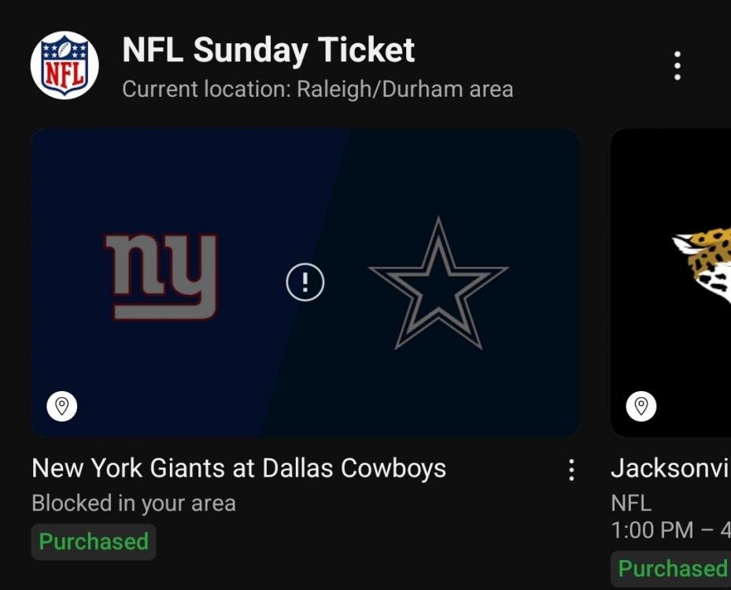The image size is (731, 590).
Task: Tap the "Blocked in your area" notice
Action: click(x=134, y=503)
